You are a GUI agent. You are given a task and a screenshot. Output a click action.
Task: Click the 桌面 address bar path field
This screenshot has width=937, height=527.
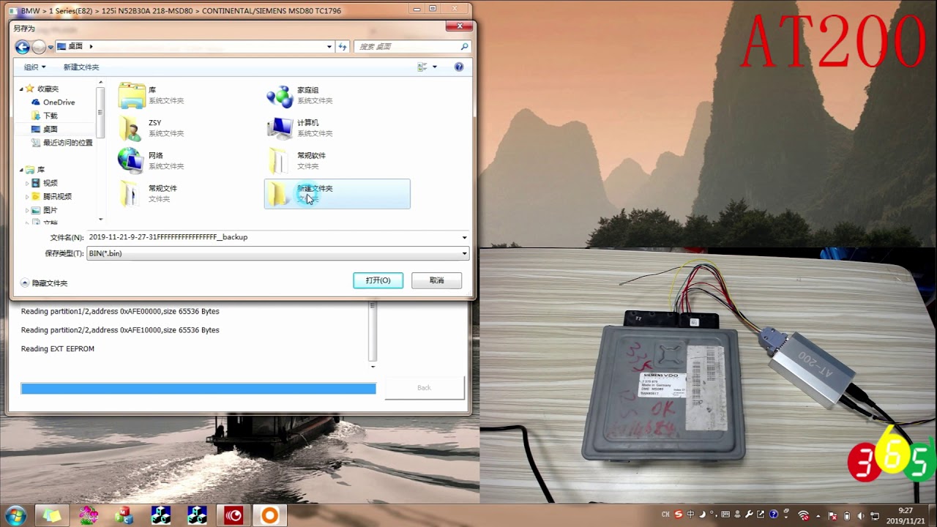pyautogui.click(x=194, y=46)
